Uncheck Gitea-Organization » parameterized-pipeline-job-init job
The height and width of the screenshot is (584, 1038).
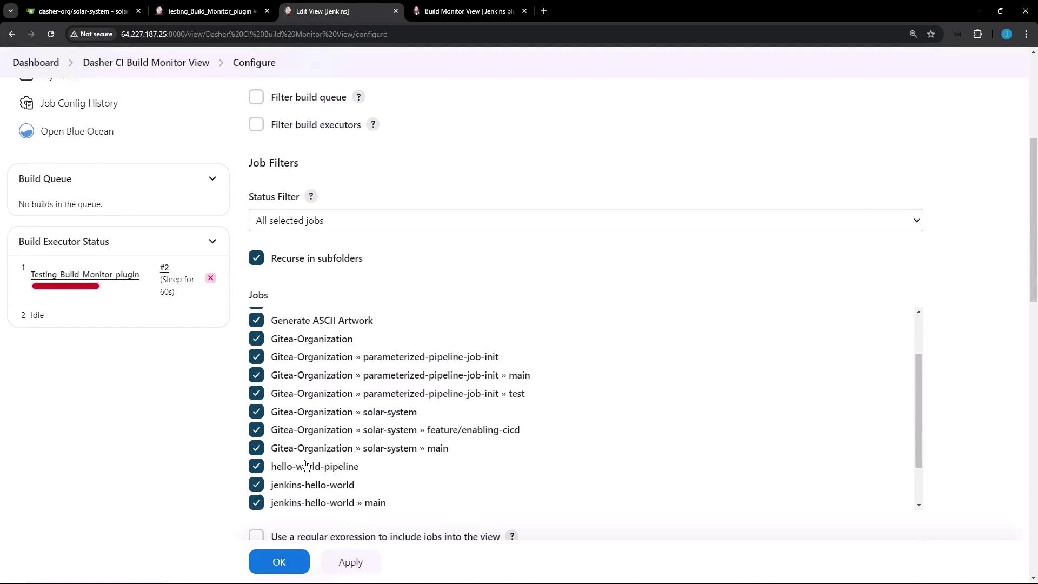coord(256,356)
